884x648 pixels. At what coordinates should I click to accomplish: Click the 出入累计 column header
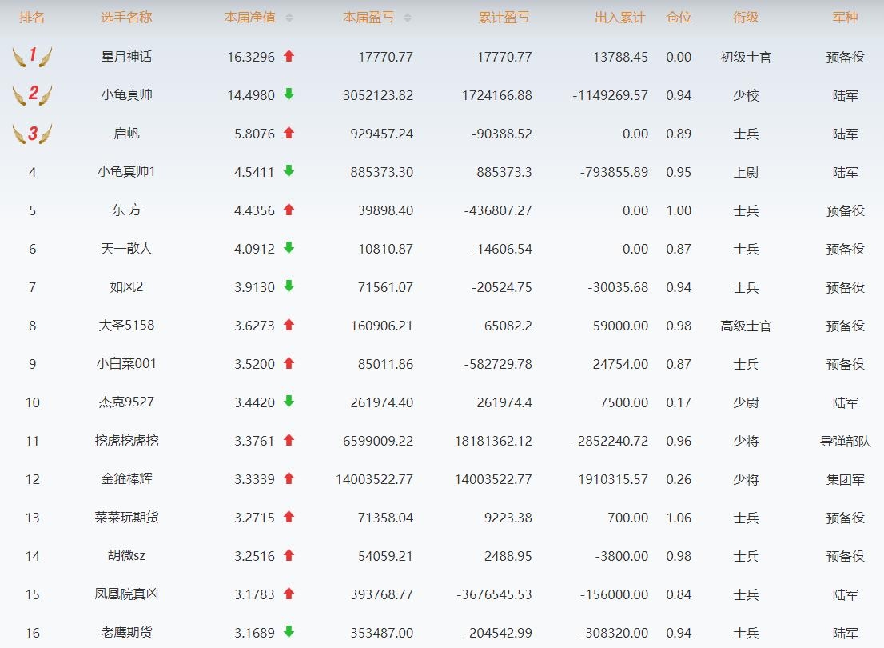[x=619, y=18]
